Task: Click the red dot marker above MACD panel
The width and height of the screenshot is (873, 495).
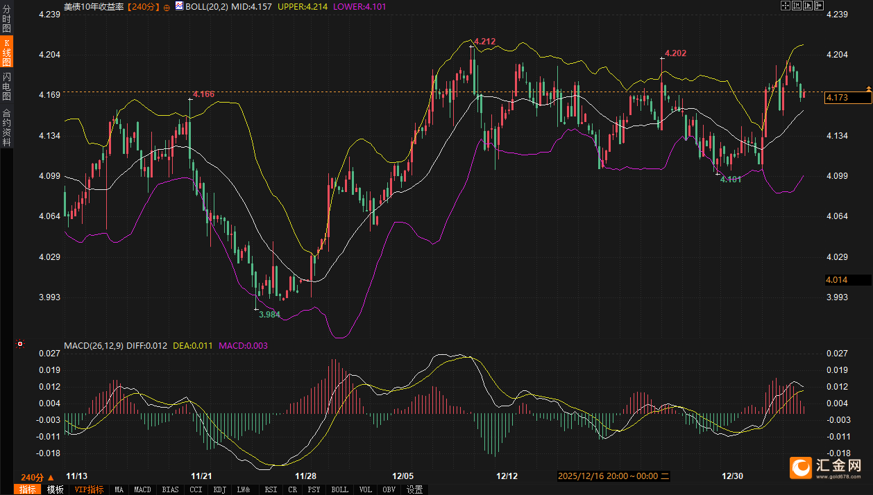Action: [x=20, y=344]
